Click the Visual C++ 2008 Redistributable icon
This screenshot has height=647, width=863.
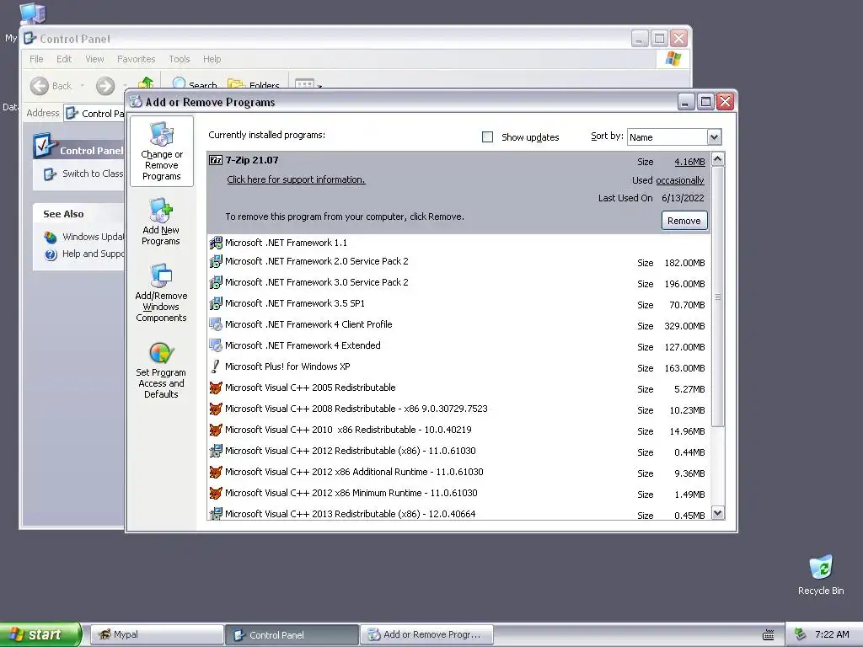point(216,409)
